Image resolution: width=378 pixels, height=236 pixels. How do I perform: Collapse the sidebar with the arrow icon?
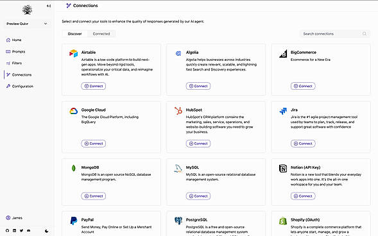tap(49, 6)
